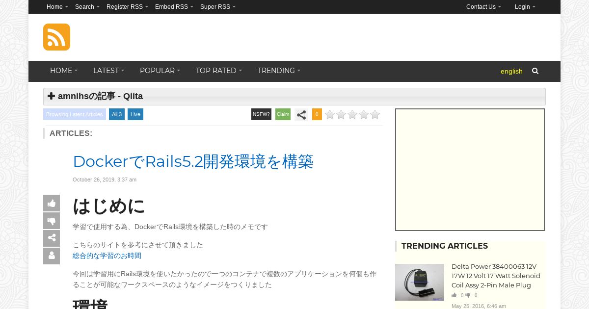Image resolution: width=589 pixels, height=309 pixels.
Task: Click the はじめに heading
Action: pos(109,206)
